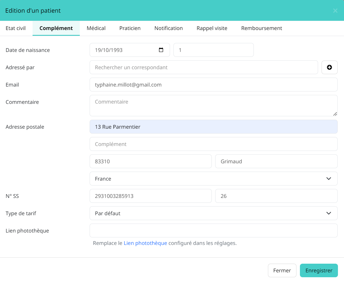Open the Notification tab
The height and width of the screenshot is (283, 344).
click(x=169, y=28)
